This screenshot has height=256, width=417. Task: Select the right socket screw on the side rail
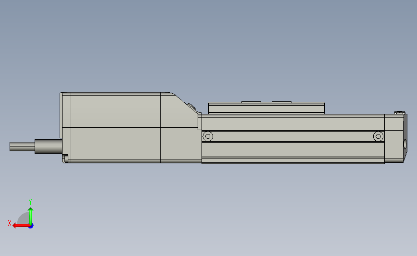coord(378,136)
